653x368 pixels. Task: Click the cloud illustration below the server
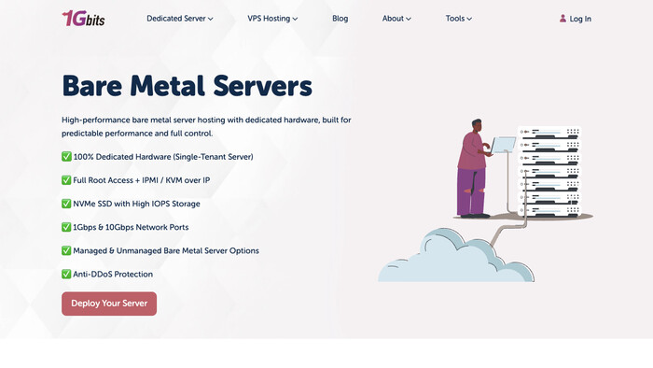coord(456,256)
